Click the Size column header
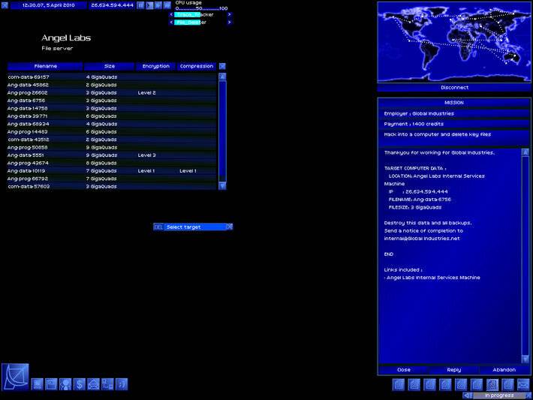Screen dimensions: 533x400 [x=110, y=66]
